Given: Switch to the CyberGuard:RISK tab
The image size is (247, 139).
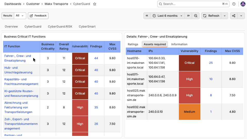Looking at the screenshot, I should click(60, 27).
